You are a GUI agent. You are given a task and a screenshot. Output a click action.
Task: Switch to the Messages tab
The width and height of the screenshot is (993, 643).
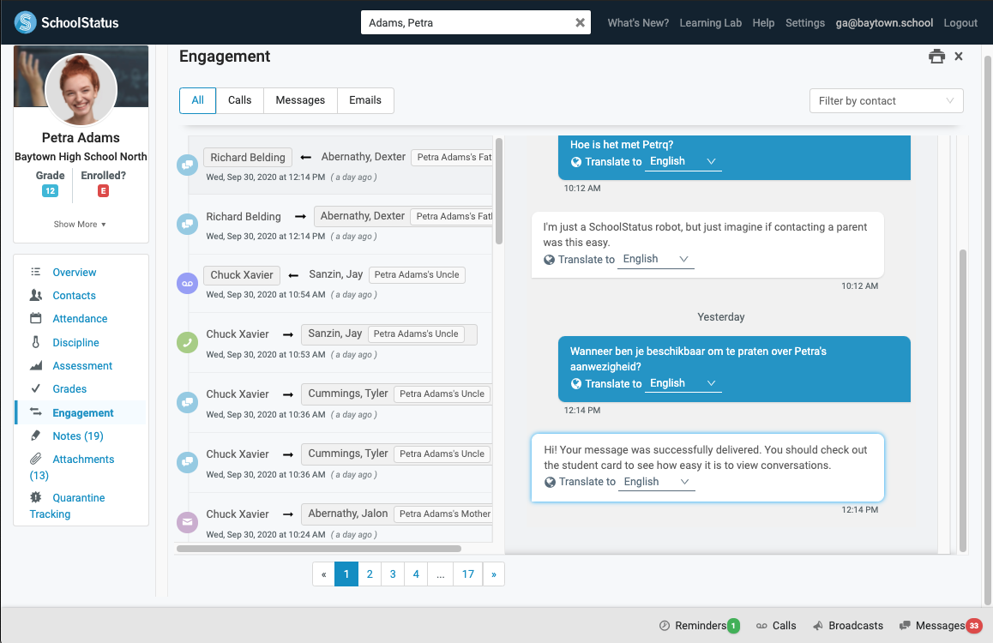[x=300, y=100]
